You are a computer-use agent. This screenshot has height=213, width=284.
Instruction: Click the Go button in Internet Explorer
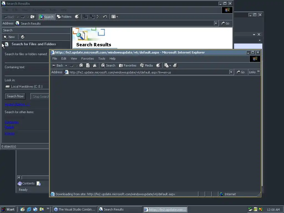241,72
